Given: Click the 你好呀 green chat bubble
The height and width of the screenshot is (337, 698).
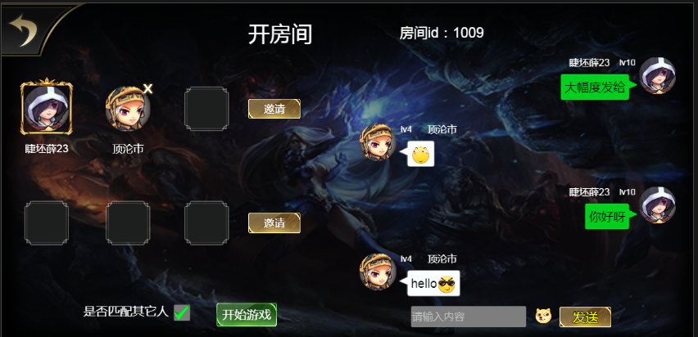Looking at the screenshot, I should [x=607, y=217].
